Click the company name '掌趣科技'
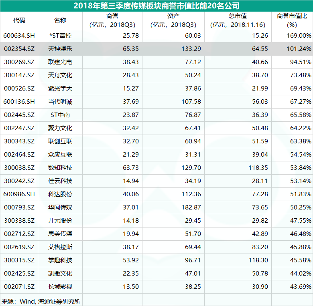Viewport: 313px width, 306px height. pos(60,260)
